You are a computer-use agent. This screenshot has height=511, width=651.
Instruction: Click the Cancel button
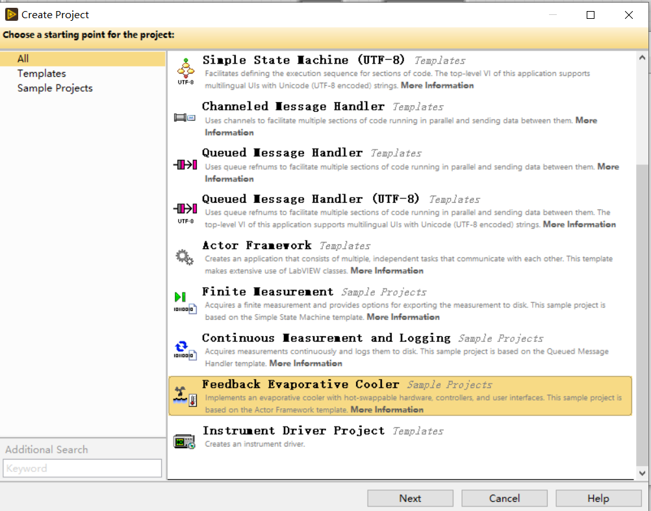coord(504,498)
